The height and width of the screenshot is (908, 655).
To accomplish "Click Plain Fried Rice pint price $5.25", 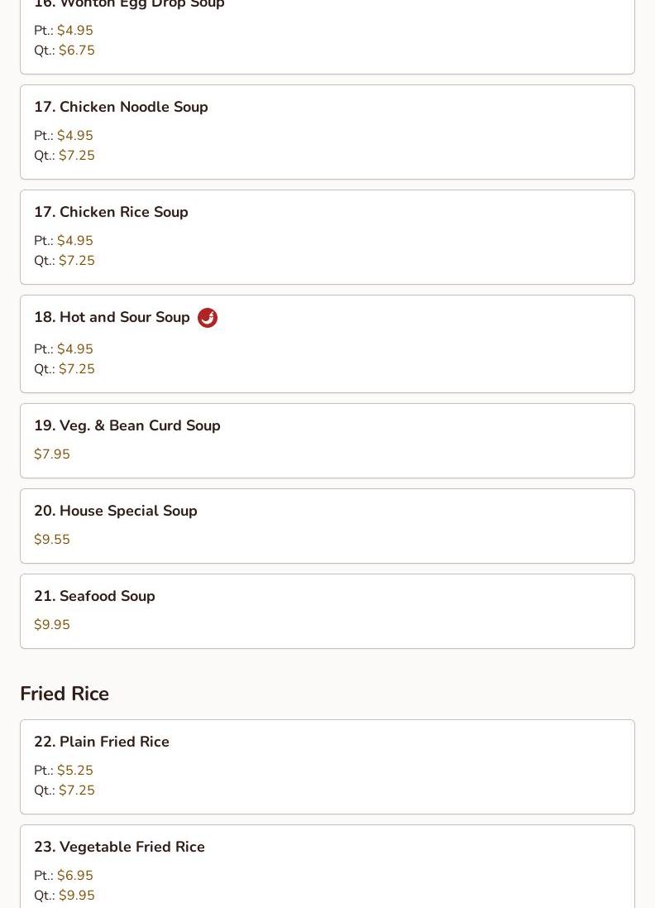I will click(x=75, y=770).
